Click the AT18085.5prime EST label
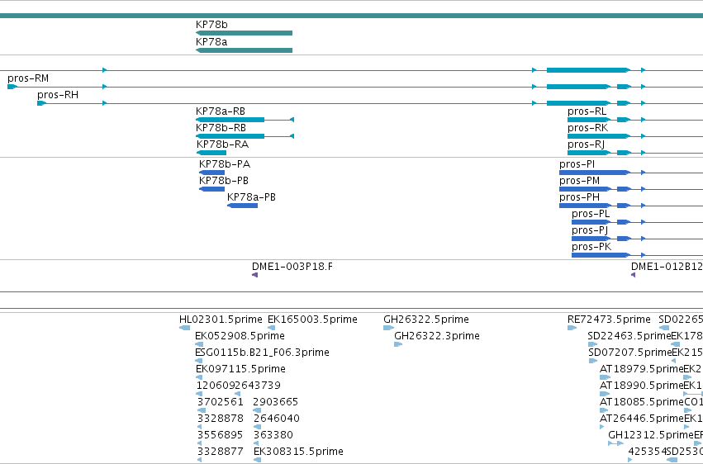Image resolution: width=703 pixels, height=464 pixels. (x=642, y=402)
